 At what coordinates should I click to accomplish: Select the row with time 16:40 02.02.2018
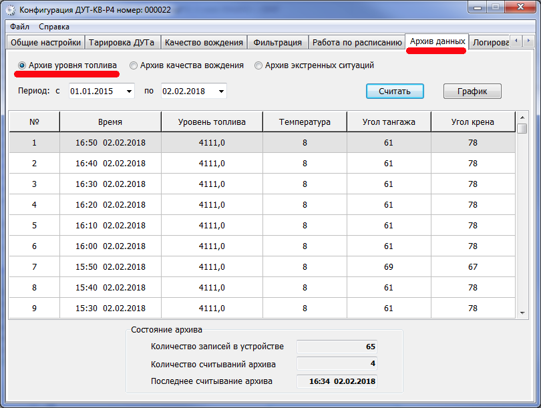tap(262, 163)
